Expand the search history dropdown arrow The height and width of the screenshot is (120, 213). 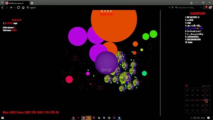point(200,7)
